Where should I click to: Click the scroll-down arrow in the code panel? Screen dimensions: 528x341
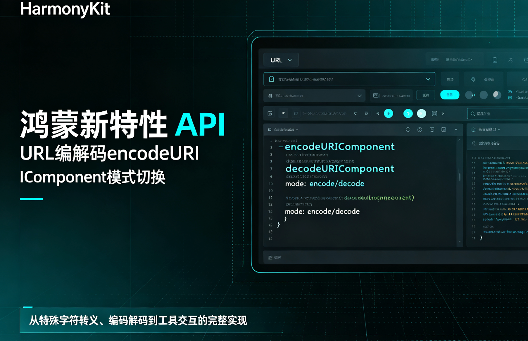[459, 241]
